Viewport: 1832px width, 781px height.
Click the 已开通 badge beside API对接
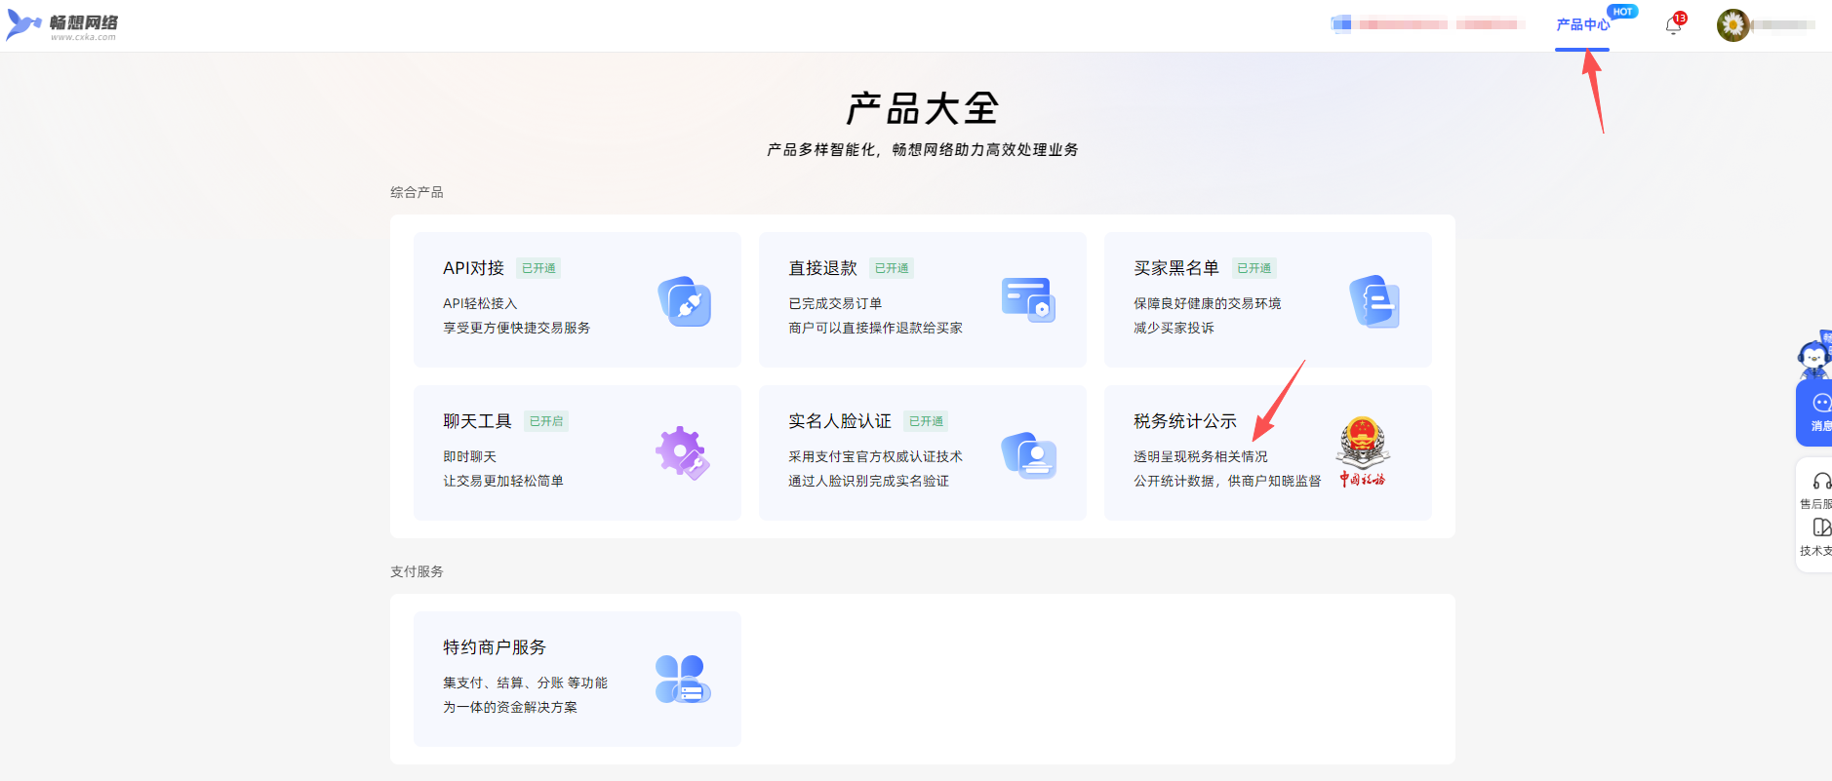click(x=538, y=268)
